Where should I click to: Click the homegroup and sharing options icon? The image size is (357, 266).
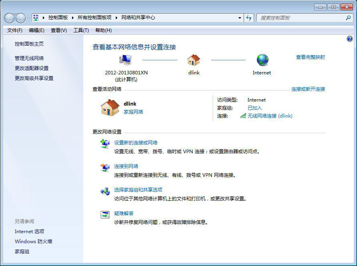[x=105, y=191]
